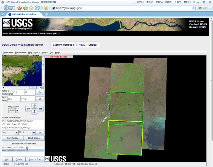The height and width of the screenshot is (167, 213).
Task: Click the favorites star icon
Action: click(46, 8)
